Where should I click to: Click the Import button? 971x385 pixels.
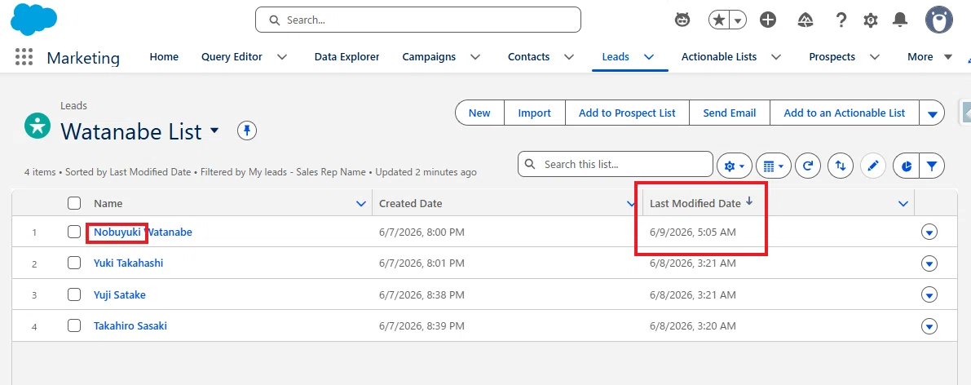[535, 113]
